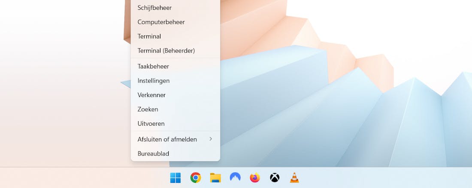Screen dimensions: 472x188
Task: Open the Windows Start button
Action: [x=175, y=178]
